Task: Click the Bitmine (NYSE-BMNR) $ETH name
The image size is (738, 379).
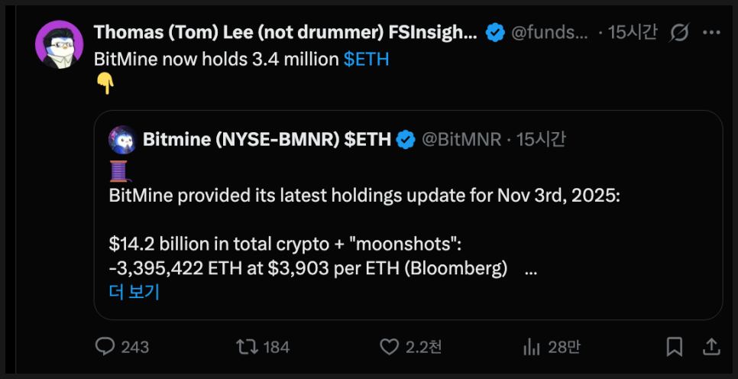Action: [267, 139]
